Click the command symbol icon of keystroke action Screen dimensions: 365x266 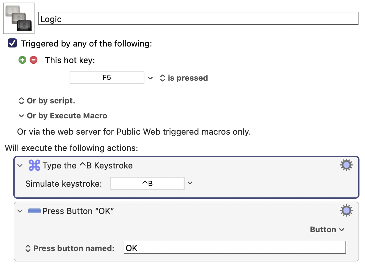coord(34,165)
